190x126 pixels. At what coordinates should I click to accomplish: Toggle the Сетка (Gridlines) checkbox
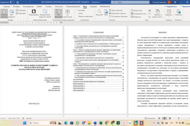(x=77, y=13)
